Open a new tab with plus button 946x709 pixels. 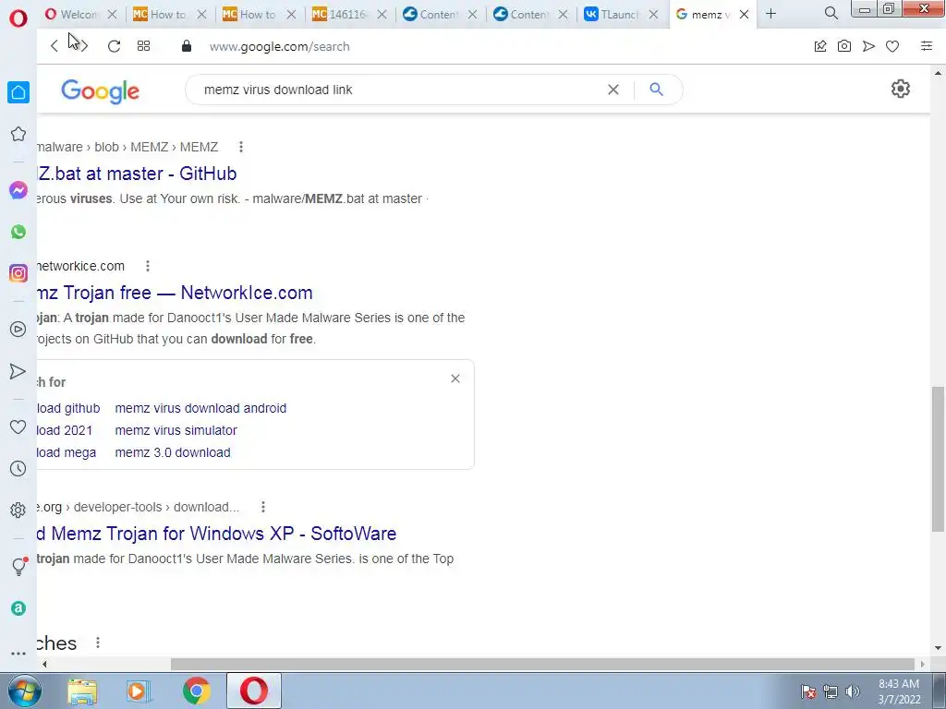click(x=770, y=13)
